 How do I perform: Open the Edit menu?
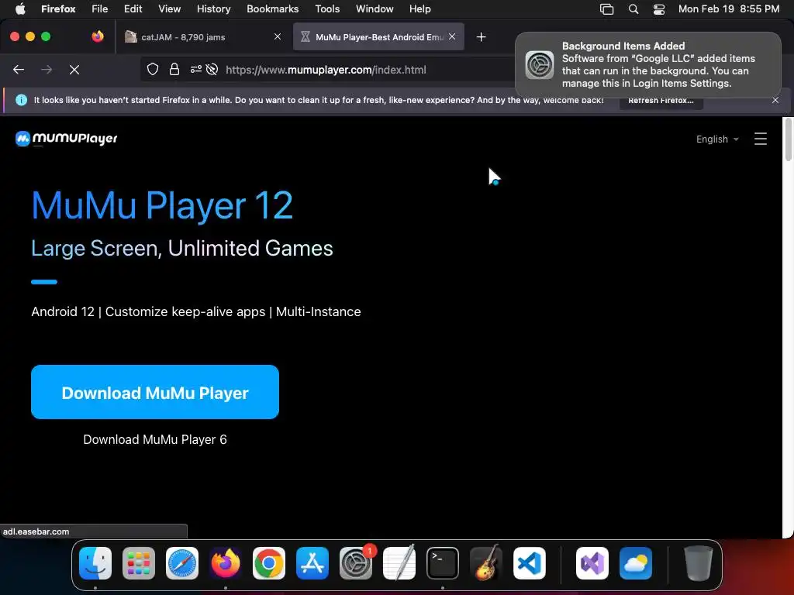133,9
